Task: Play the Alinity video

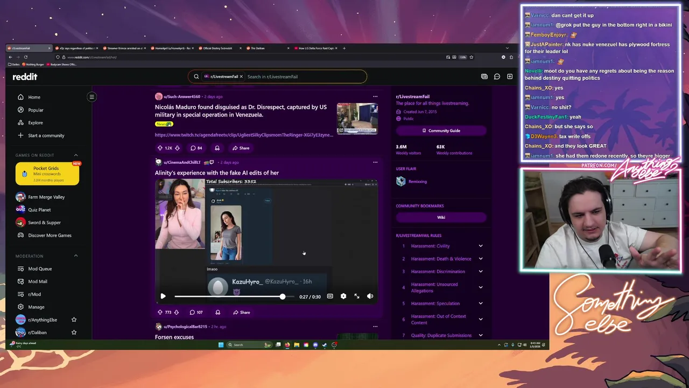Action: 163,296
